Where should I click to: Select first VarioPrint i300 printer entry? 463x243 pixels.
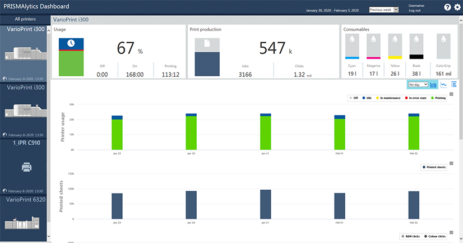coord(24,54)
